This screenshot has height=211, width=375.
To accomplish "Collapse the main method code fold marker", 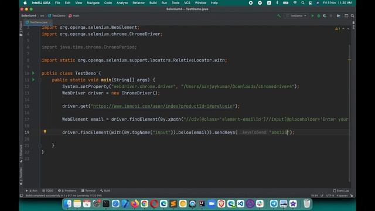I will [x=40, y=80].
